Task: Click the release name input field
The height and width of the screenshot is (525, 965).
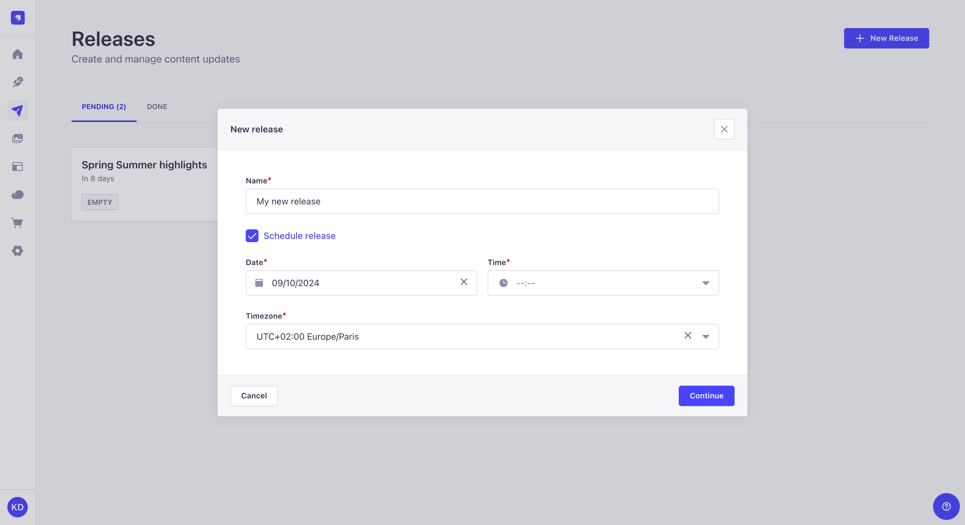Action: [x=482, y=200]
